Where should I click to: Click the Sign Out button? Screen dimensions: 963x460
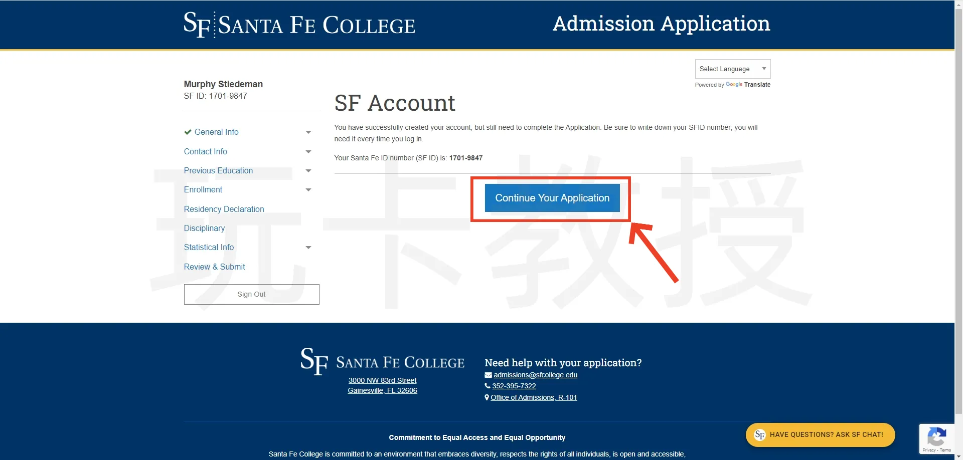(251, 294)
